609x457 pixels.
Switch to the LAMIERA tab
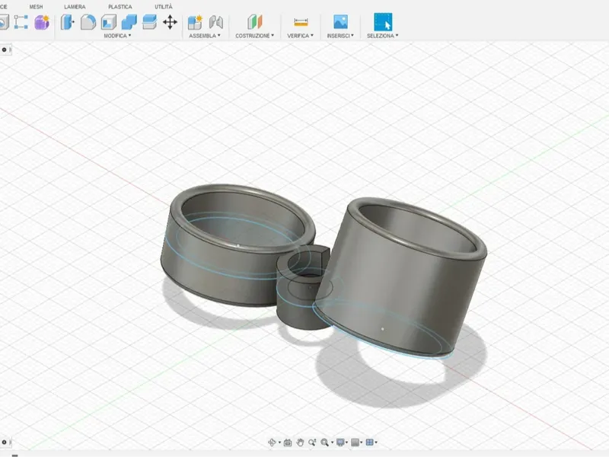coord(75,7)
